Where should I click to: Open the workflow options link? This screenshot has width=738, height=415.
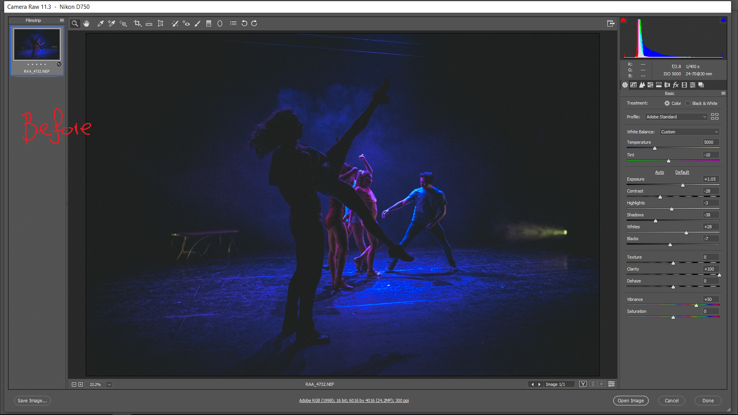coord(354,400)
